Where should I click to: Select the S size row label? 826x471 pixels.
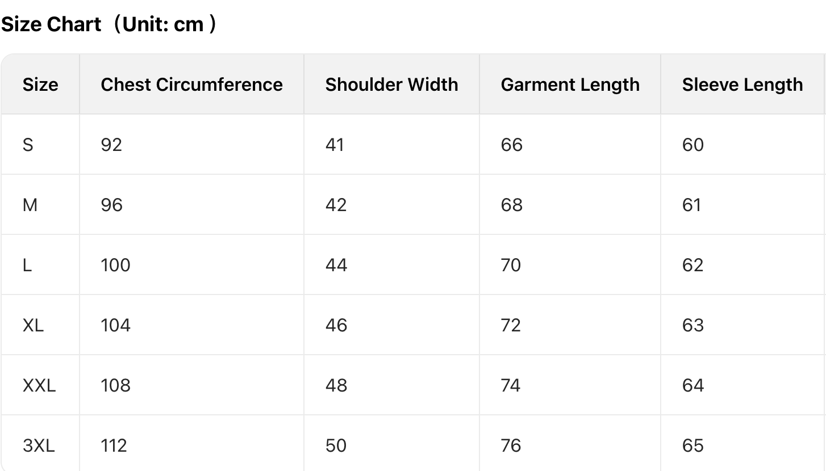click(x=28, y=145)
